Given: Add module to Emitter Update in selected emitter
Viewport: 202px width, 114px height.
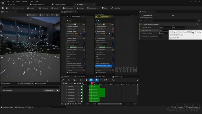Looking at the screenshot, I should point(113,31).
